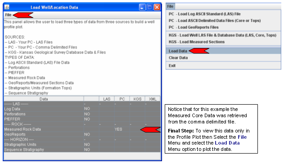
Task: Click the 'KGS - Kansas Geological Survey' description line
Action: 55,53
